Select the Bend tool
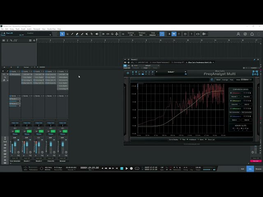 click(92, 34)
